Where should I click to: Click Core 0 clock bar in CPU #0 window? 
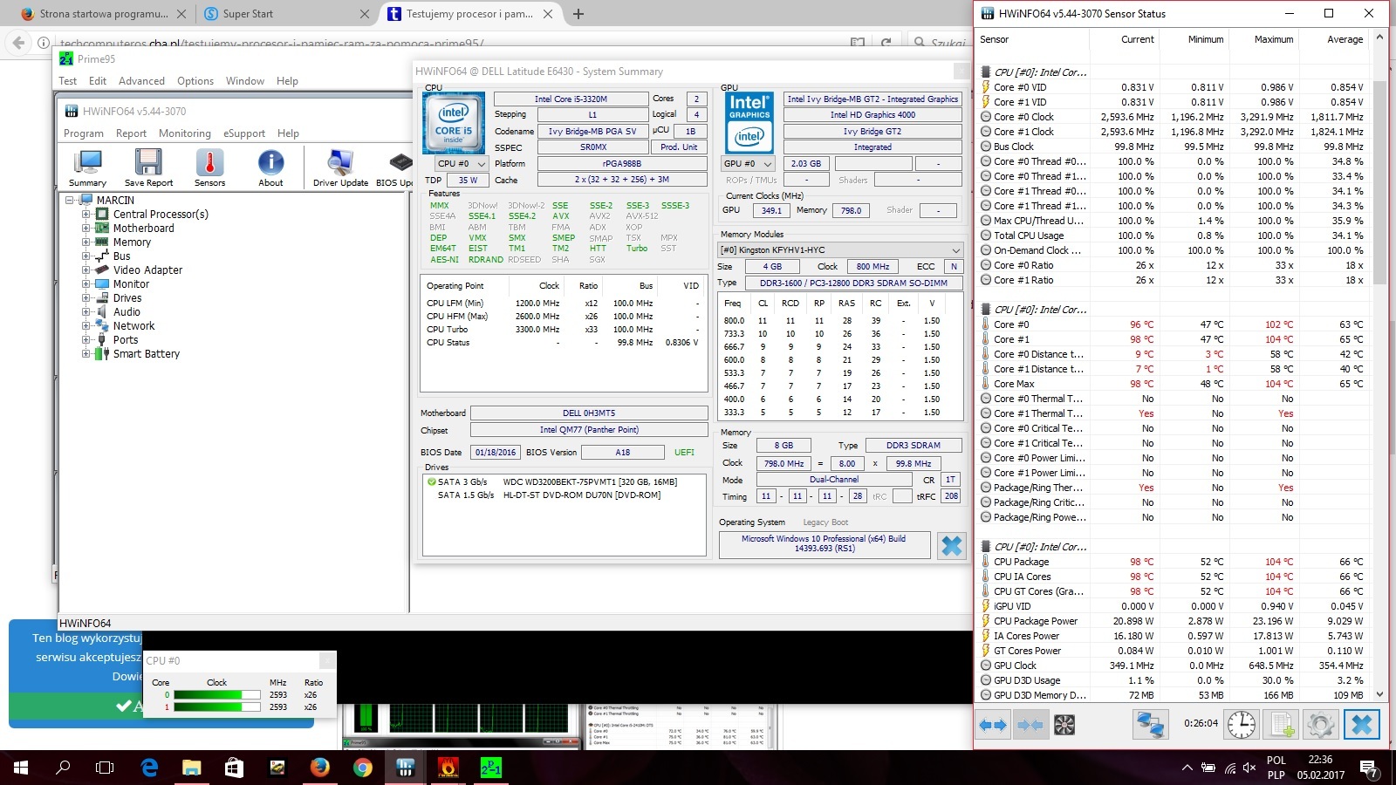[x=216, y=695]
